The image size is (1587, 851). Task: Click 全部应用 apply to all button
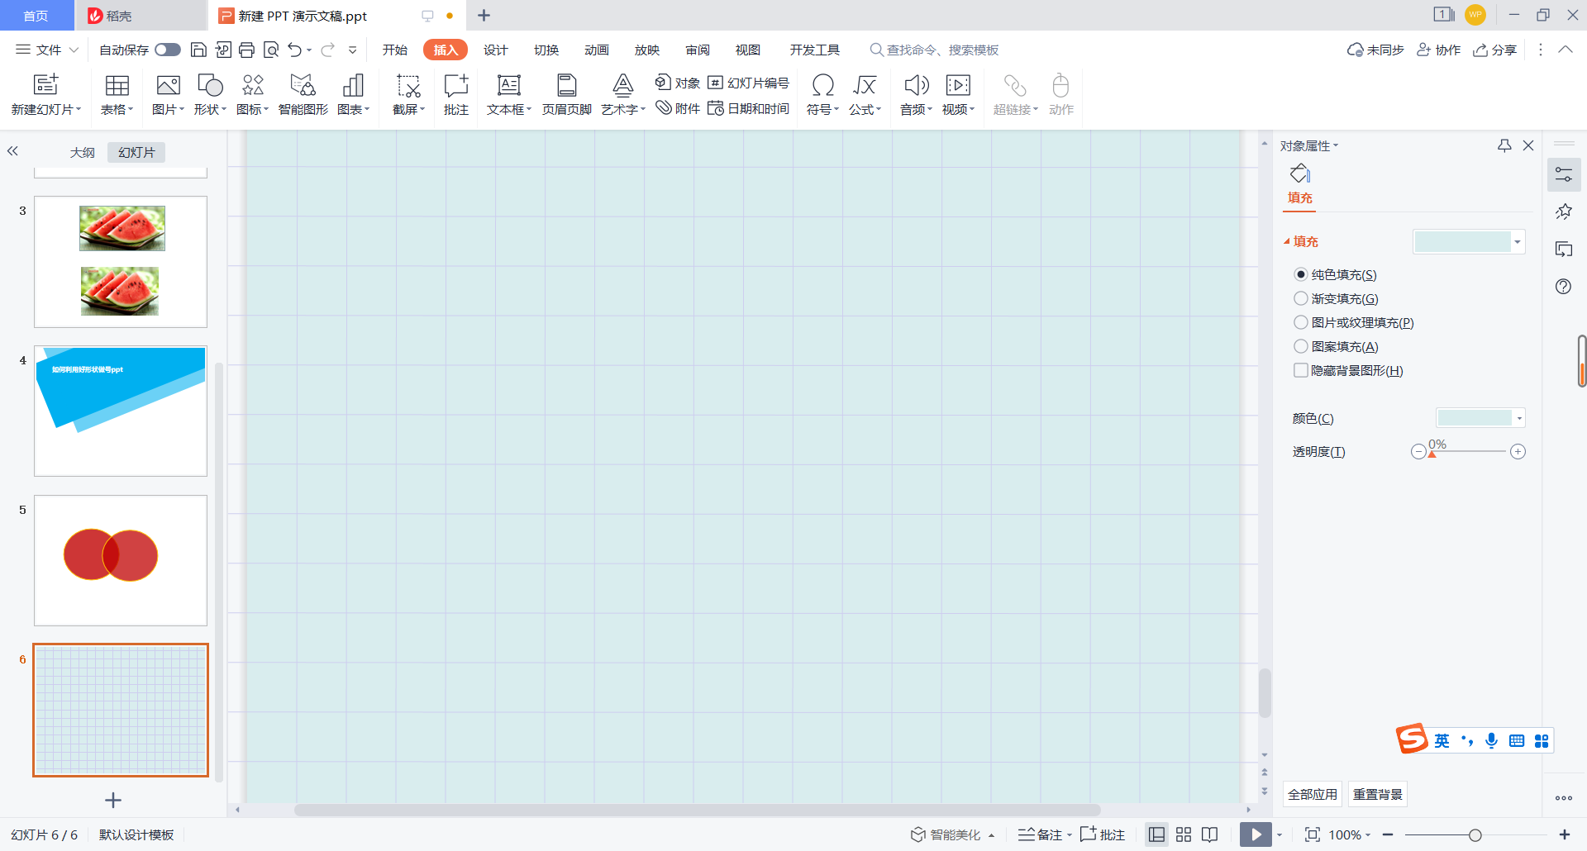pos(1313,794)
